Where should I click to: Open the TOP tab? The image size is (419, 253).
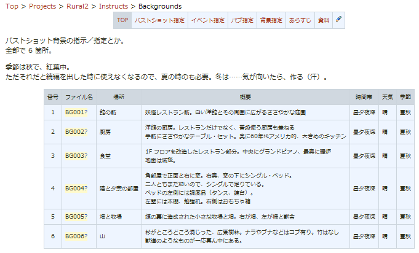(x=122, y=20)
